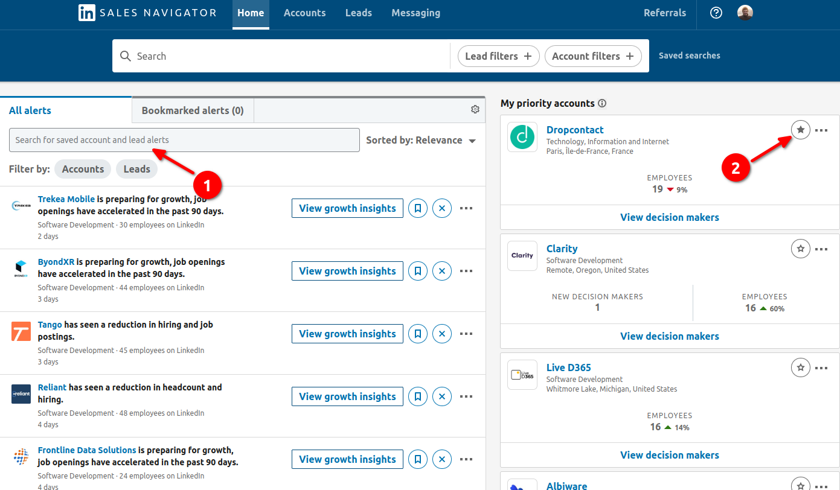Click the Live D365 company logo
The height and width of the screenshot is (490, 840).
(522, 375)
